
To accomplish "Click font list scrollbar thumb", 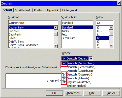I will (56, 34).
